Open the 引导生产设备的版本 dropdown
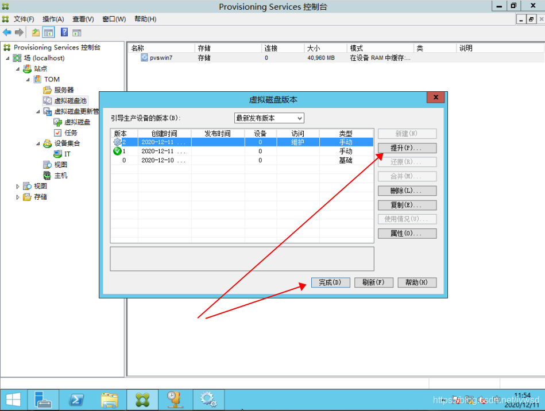Image resolution: width=545 pixels, height=411 pixels. tap(269, 118)
